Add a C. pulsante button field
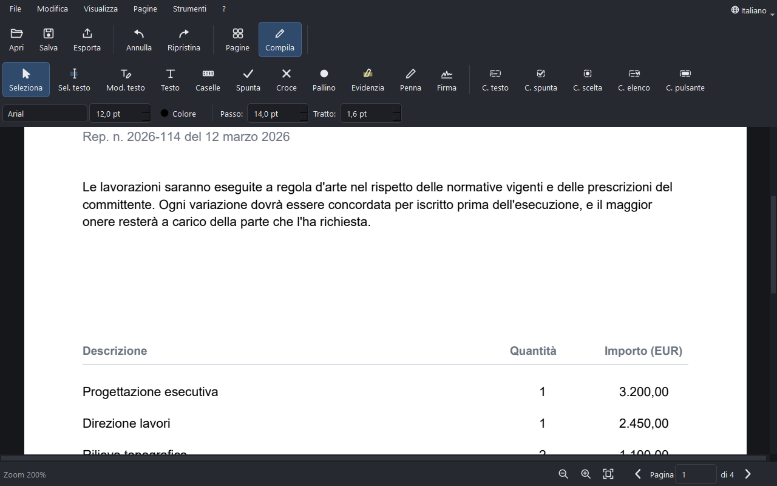 pyautogui.click(x=685, y=80)
